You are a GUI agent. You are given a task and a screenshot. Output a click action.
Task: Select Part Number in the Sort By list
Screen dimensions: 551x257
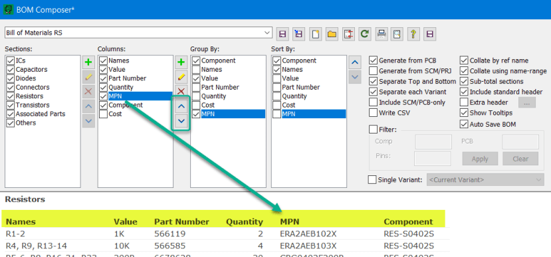click(301, 88)
